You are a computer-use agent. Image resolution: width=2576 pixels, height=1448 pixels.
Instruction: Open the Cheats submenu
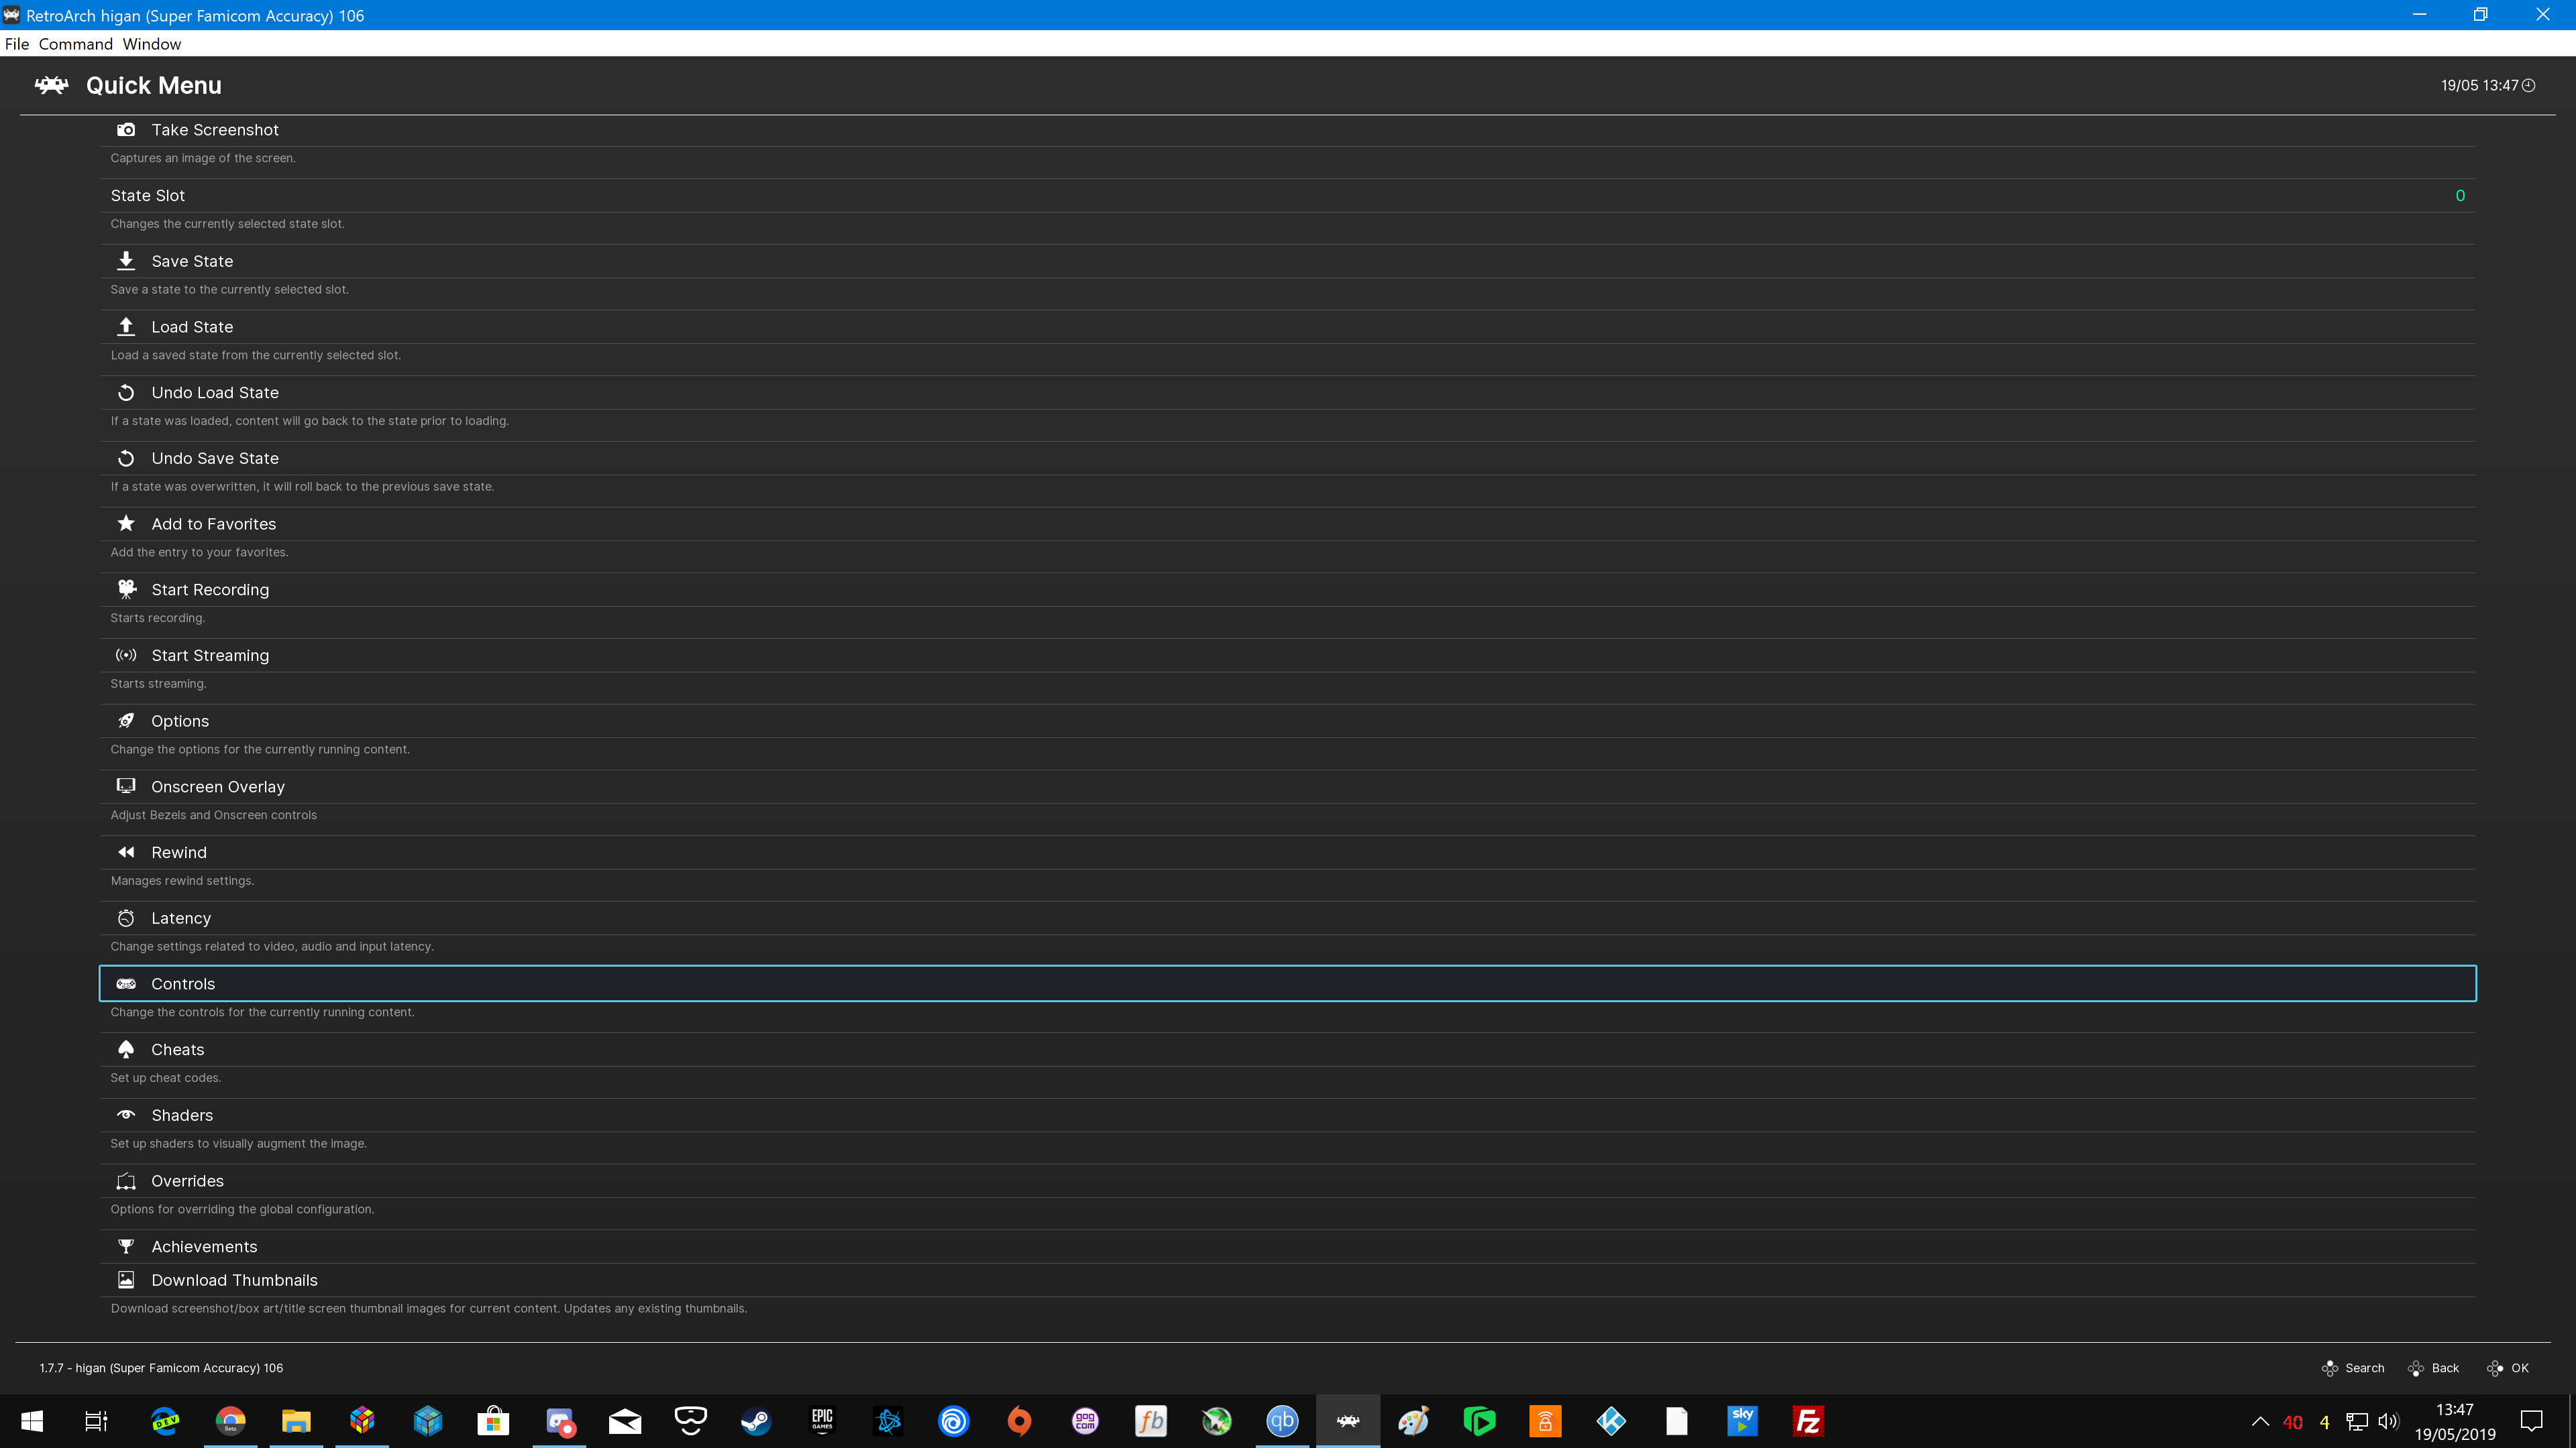pos(1287,1049)
